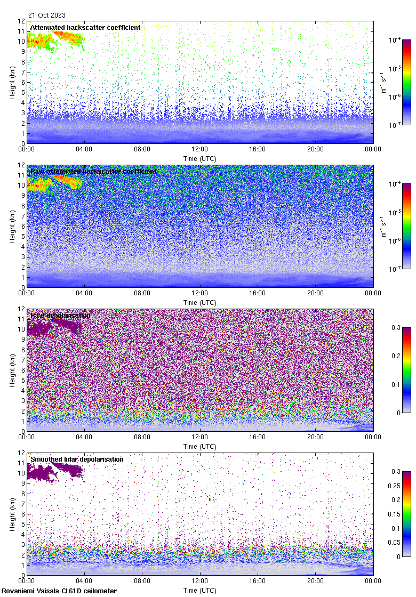Viewport: 416px width, 597px height.
Task: Click the 'Rovaniemi Vaisala CL61D ceilometer' footer label
Action: coord(59,591)
